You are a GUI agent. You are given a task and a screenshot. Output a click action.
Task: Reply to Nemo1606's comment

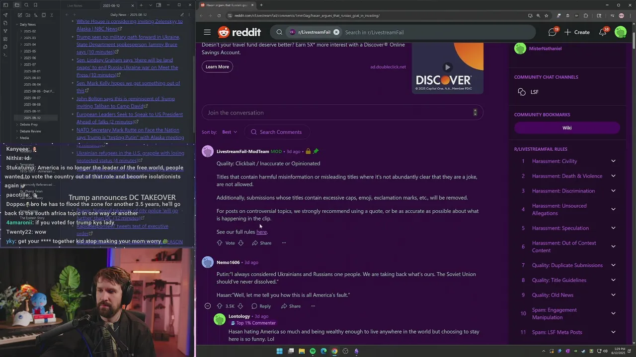point(261,306)
